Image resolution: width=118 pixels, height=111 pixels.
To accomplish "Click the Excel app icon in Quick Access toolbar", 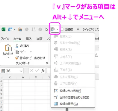I will [x=3, y=30].
